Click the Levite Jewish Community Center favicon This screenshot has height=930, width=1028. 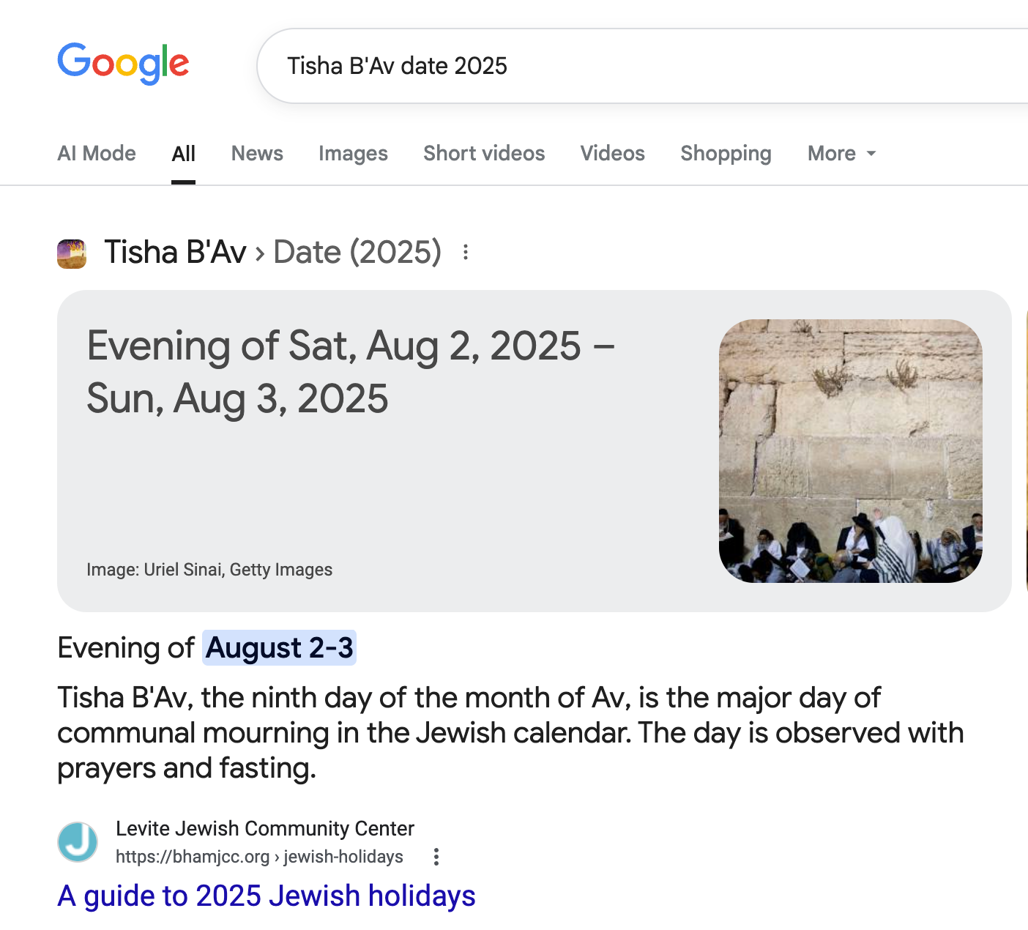(x=78, y=842)
